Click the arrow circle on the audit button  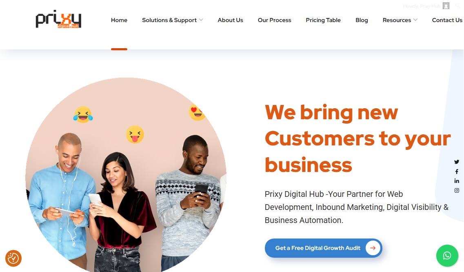pos(373,248)
